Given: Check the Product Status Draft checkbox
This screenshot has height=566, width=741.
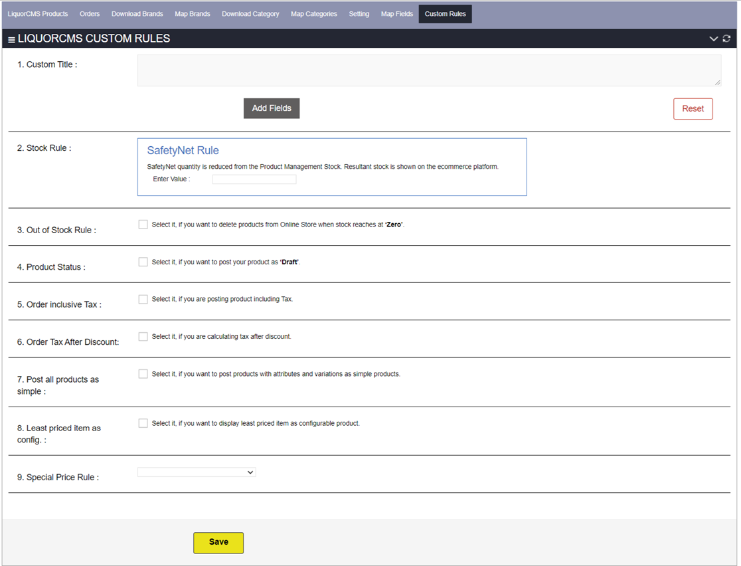Looking at the screenshot, I should (143, 262).
